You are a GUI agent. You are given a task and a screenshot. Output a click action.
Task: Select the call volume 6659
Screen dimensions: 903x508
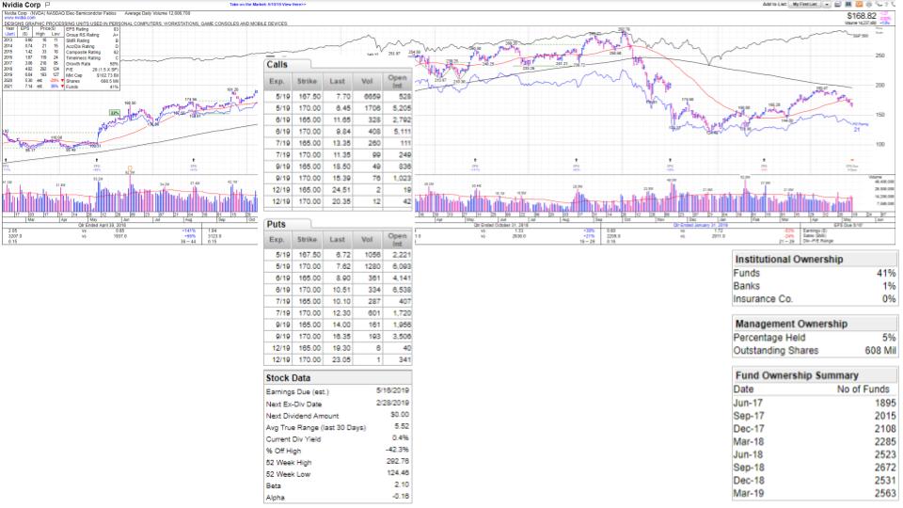pyautogui.click(x=372, y=97)
